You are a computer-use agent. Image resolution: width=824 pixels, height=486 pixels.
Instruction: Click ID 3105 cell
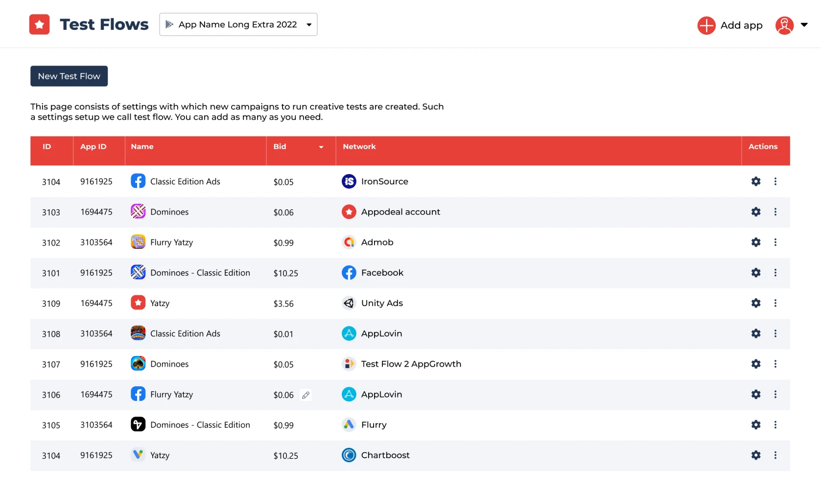point(51,425)
